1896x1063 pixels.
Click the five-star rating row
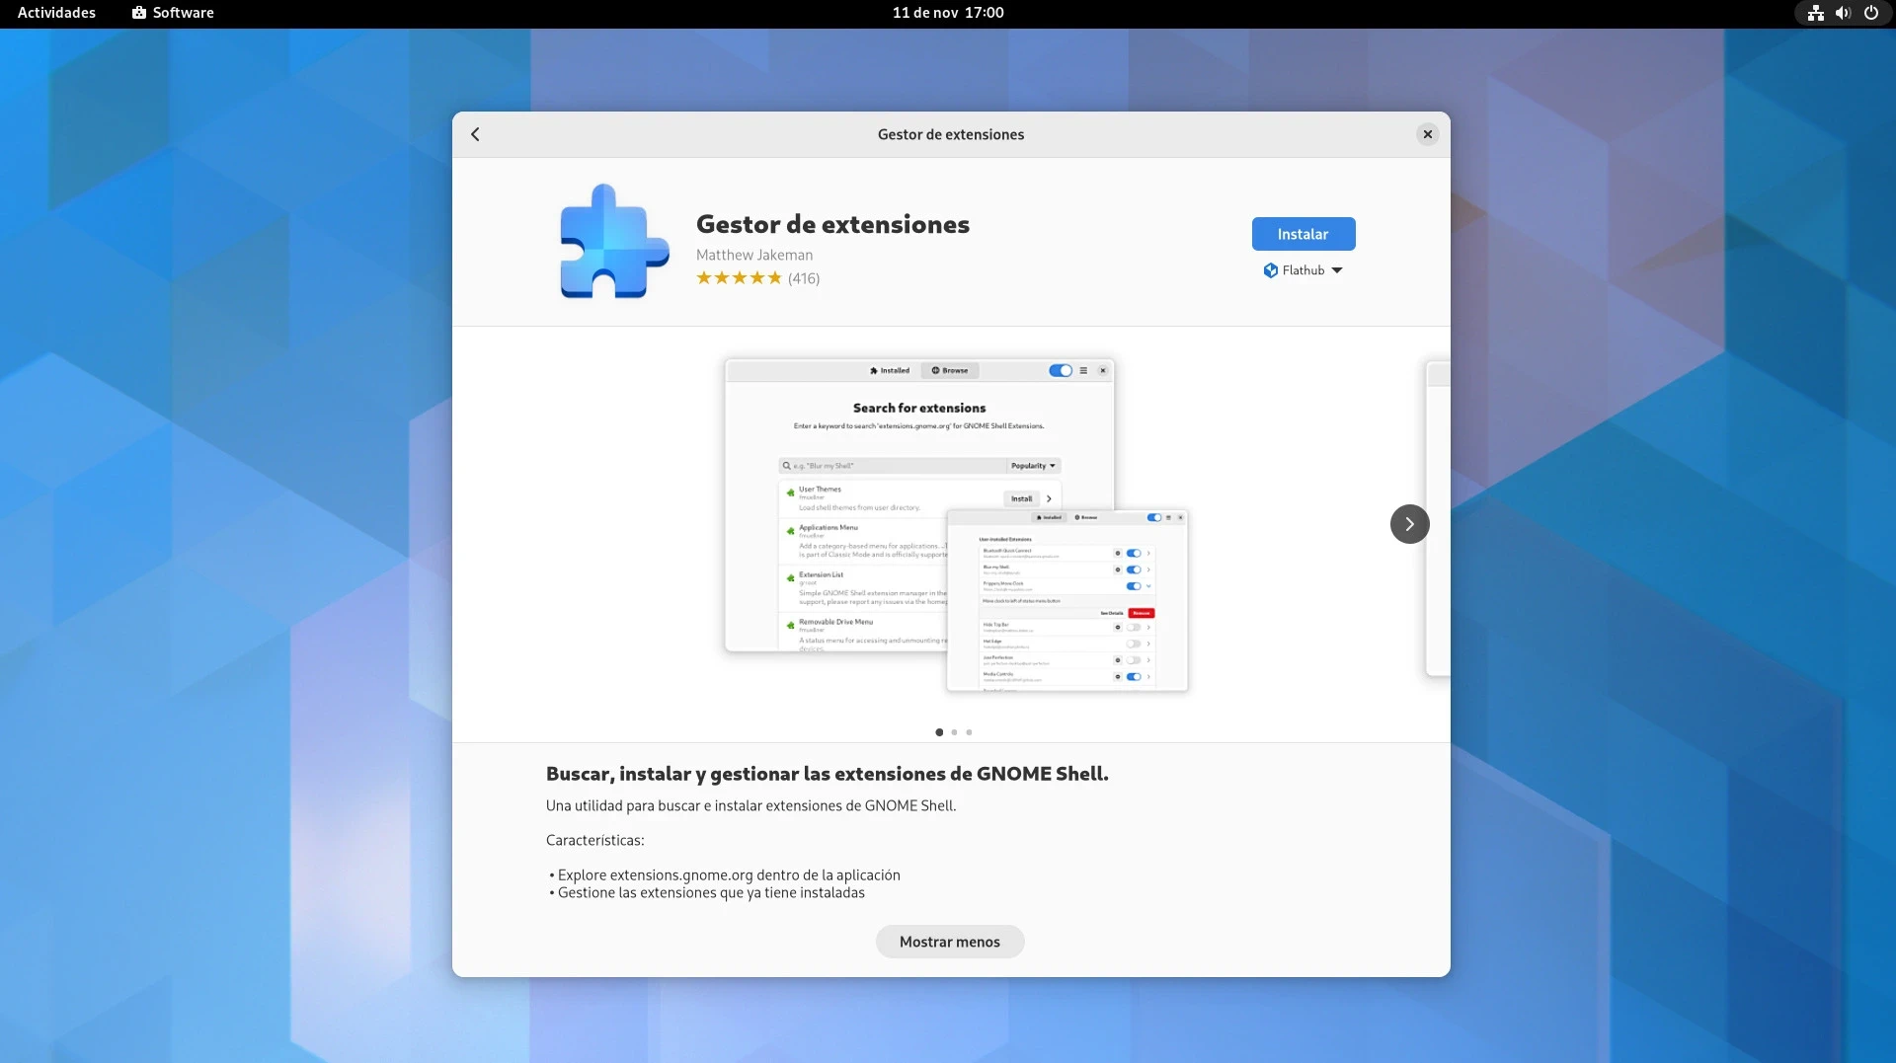[x=739, y=278]
